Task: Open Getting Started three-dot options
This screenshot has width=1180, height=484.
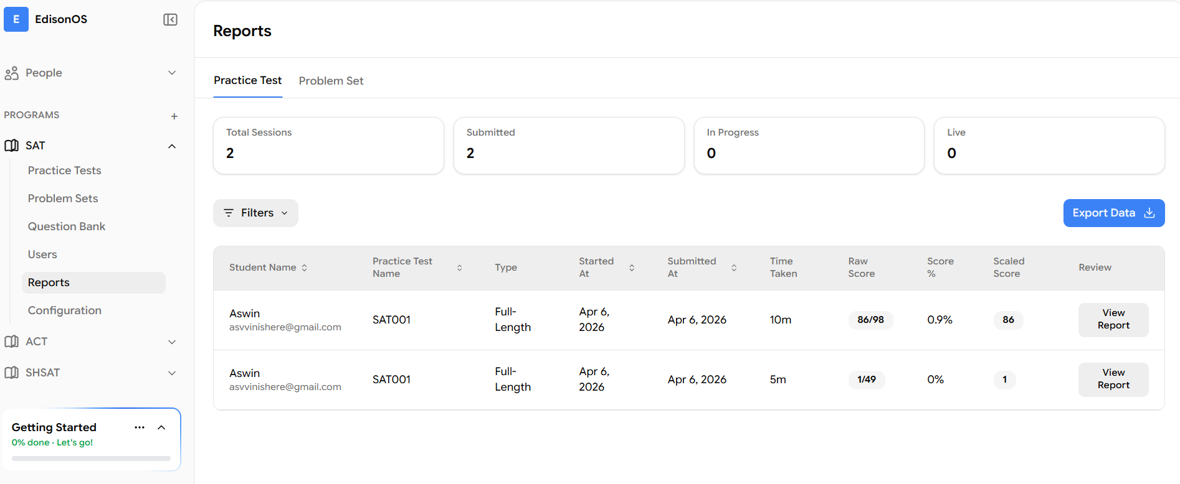Action: pos(140,427)
